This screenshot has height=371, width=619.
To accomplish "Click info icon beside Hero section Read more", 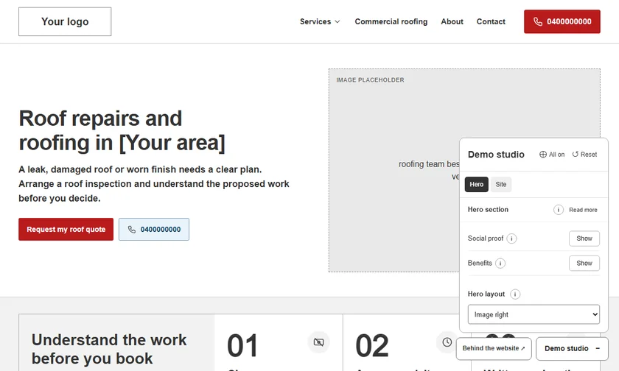I will coord(559,210).
